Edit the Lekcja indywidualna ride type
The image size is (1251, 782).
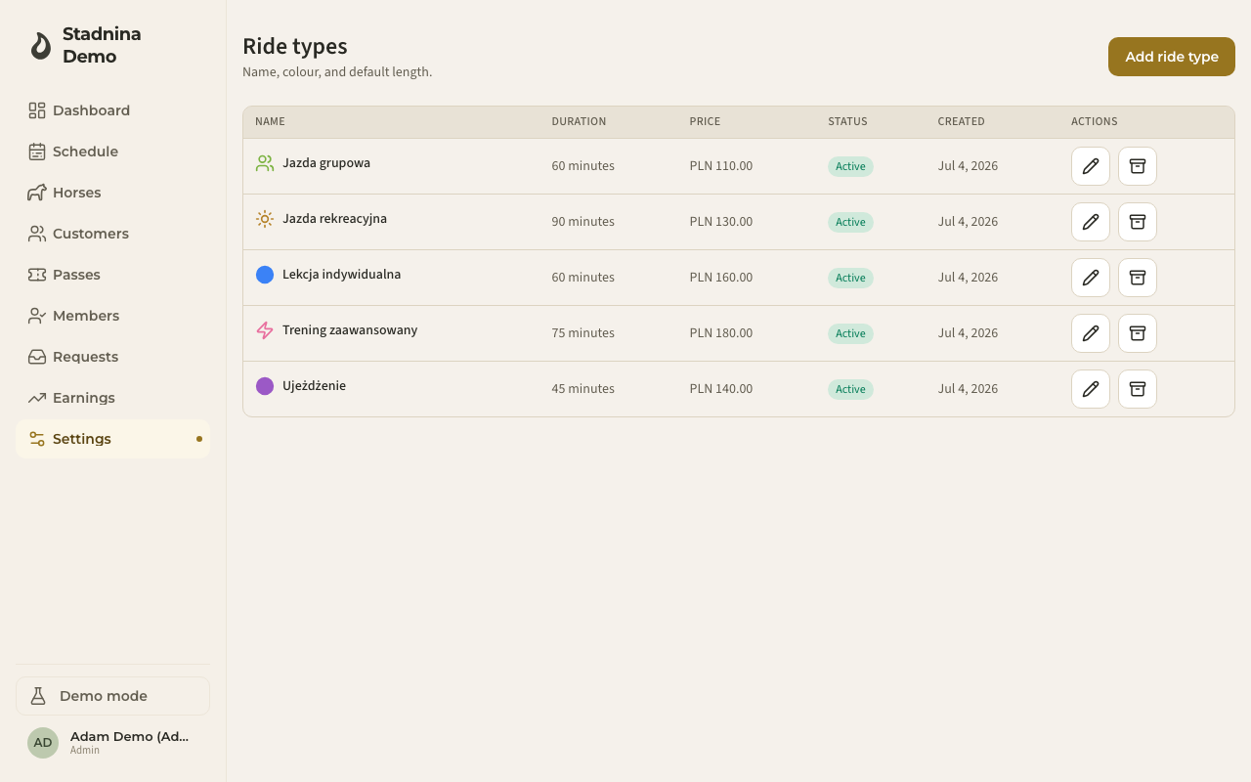(1091, 278)
